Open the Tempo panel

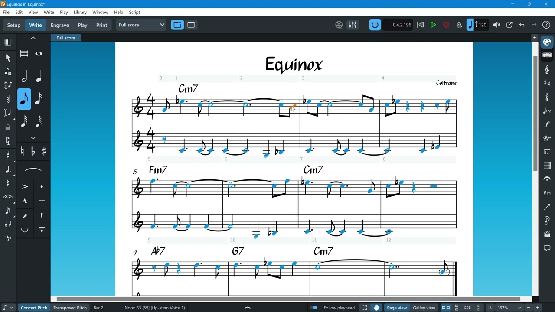(547, 111)
